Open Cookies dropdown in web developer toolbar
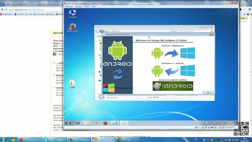The height and width of the screenshot is (142, 252). (x=20, y=14)
